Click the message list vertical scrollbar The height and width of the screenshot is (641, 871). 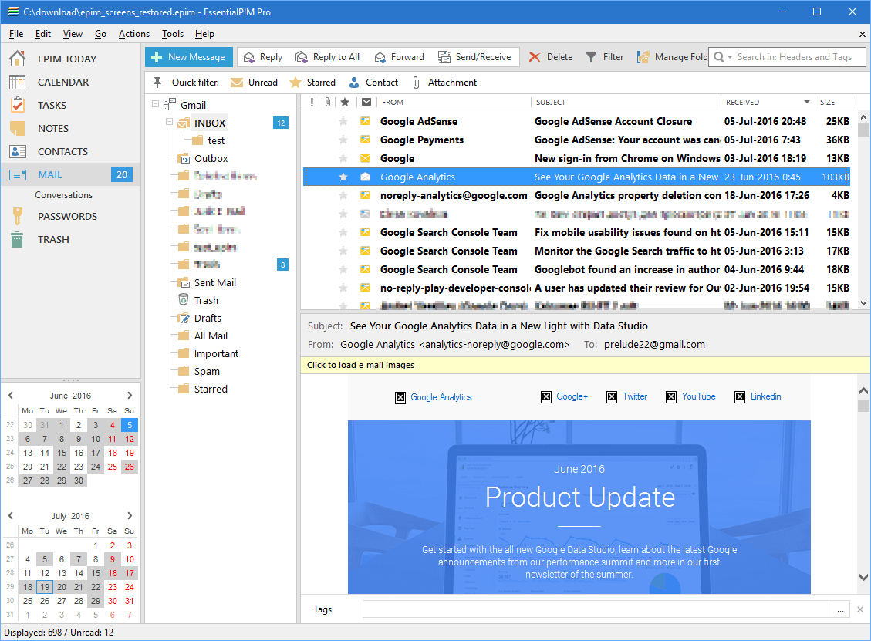863,211
